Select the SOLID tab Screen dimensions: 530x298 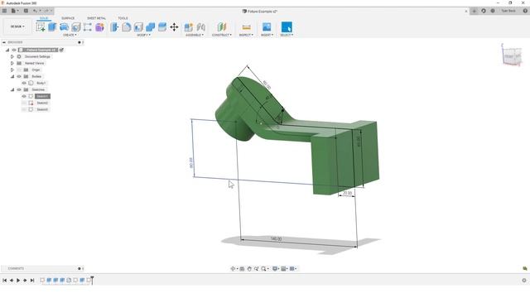[x=44, y=18]
